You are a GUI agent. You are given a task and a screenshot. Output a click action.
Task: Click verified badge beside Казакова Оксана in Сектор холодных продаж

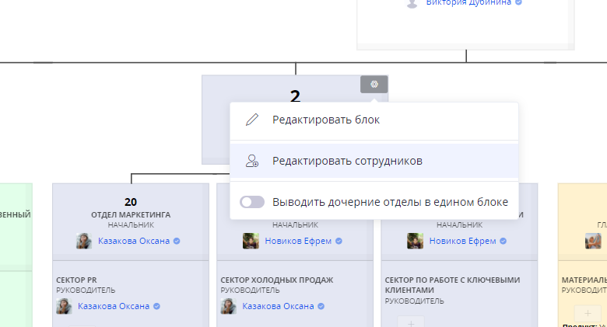(321, 306)
